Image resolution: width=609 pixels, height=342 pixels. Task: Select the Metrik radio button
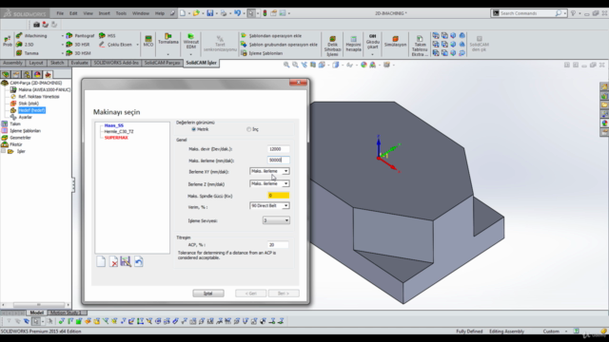tap(193, 129)
